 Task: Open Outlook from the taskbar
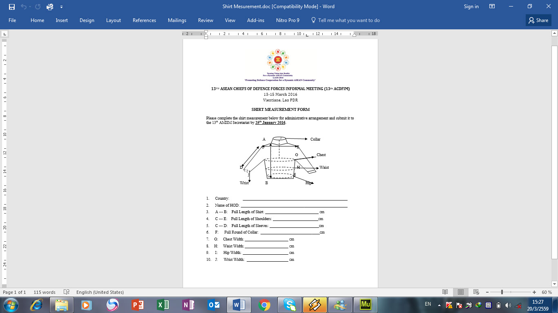(214, 305)
